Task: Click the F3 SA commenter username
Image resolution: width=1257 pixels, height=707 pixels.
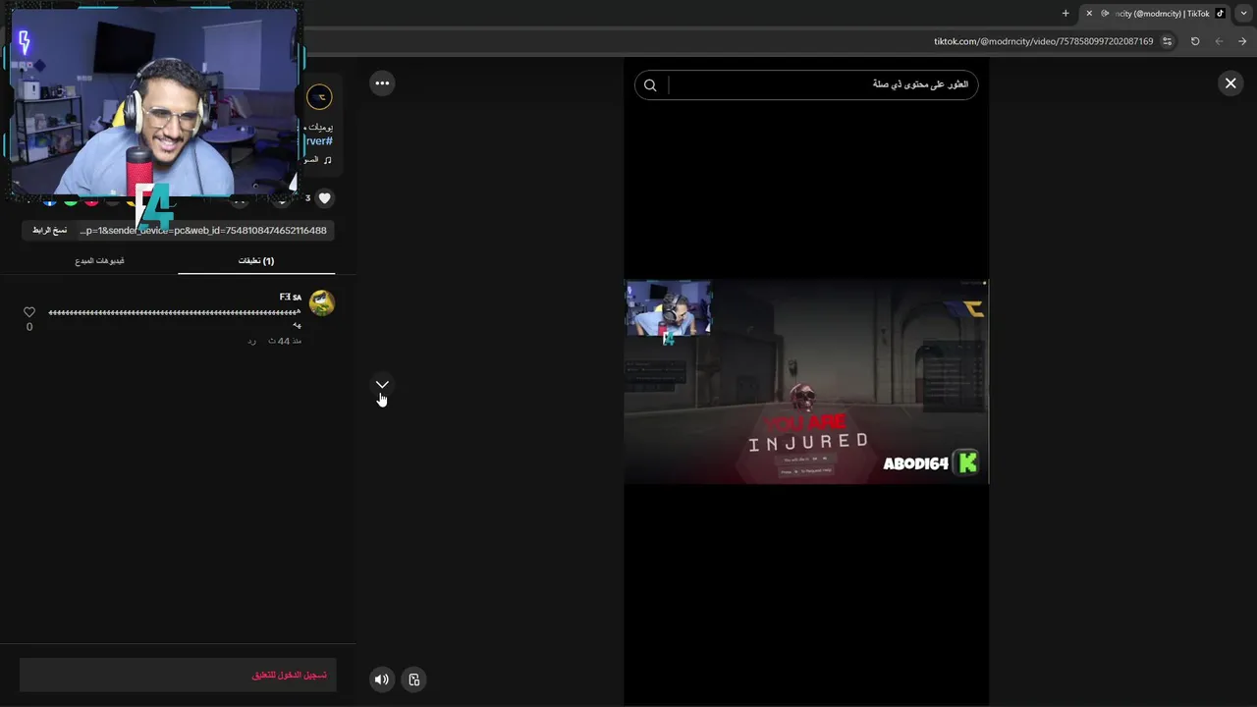Action: (291, 297)
